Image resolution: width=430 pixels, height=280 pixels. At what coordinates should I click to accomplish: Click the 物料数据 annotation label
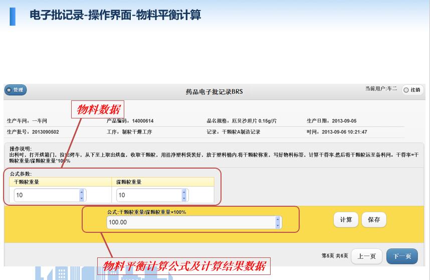(x=98, y=109)
